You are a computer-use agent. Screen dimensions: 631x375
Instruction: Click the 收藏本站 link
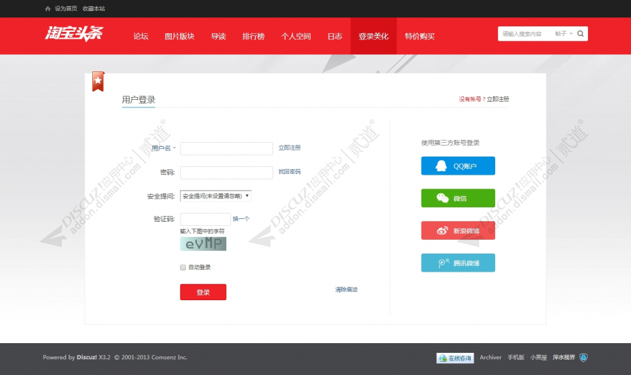point(94,8)
